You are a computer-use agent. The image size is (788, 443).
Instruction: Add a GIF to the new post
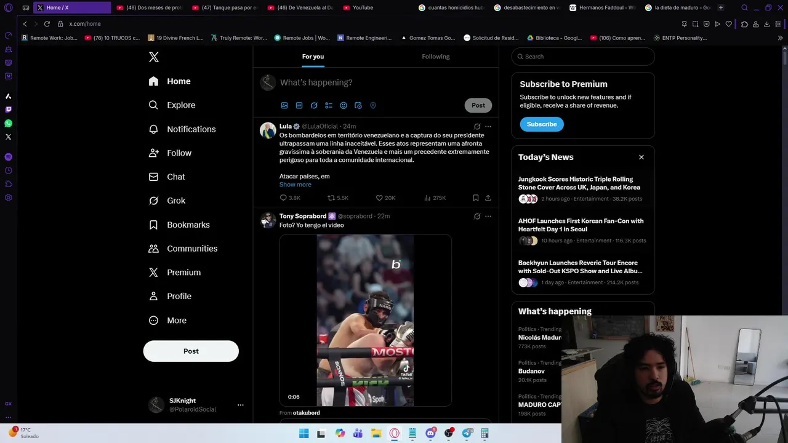[299, 105]
